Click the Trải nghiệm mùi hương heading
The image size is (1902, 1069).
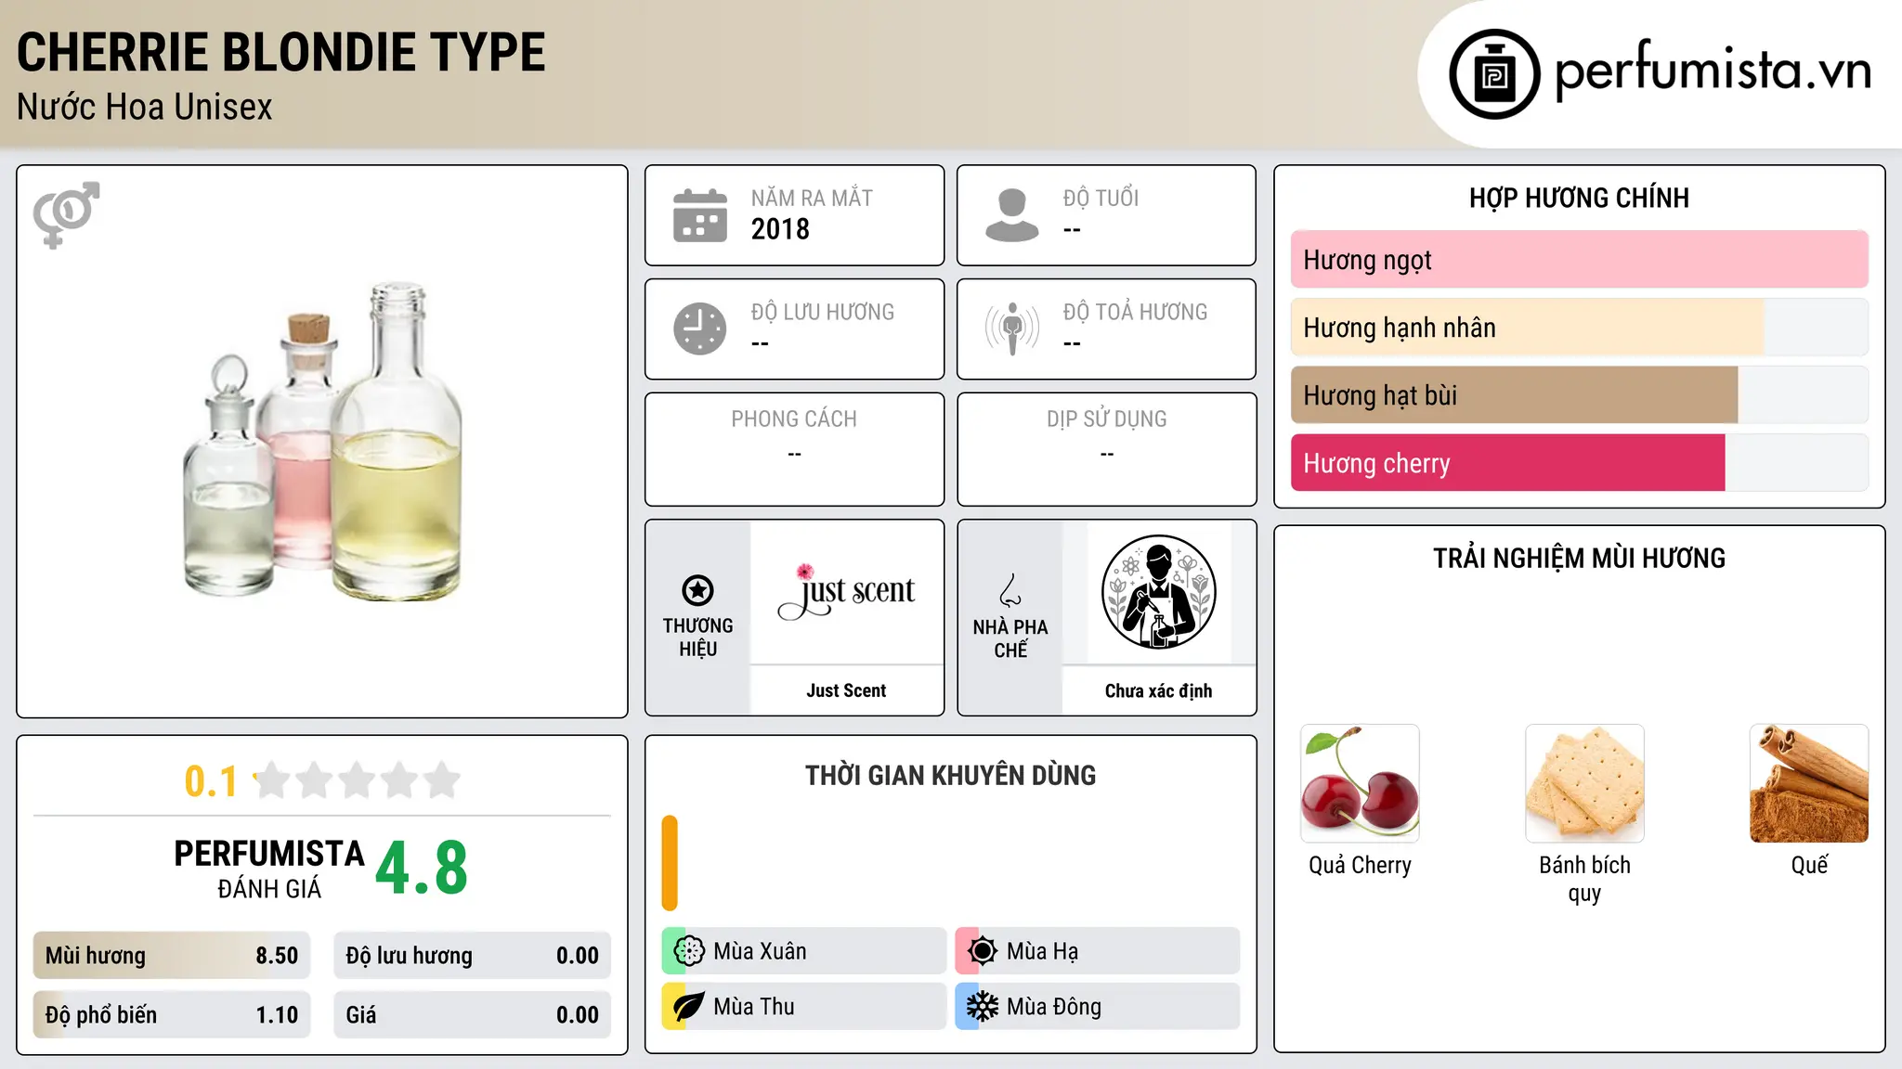coord(1579,558)
